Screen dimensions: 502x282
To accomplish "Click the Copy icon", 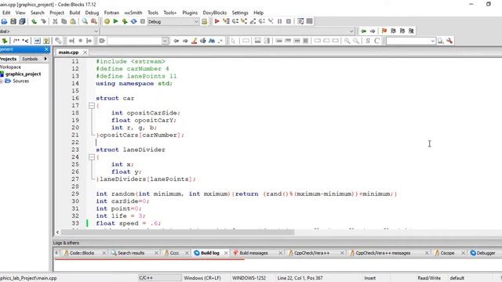I will click(64, 21).
